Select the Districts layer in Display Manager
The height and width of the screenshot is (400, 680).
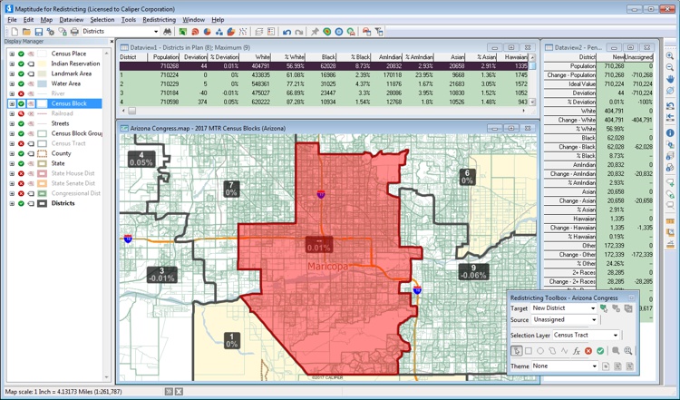pos(63,203)
